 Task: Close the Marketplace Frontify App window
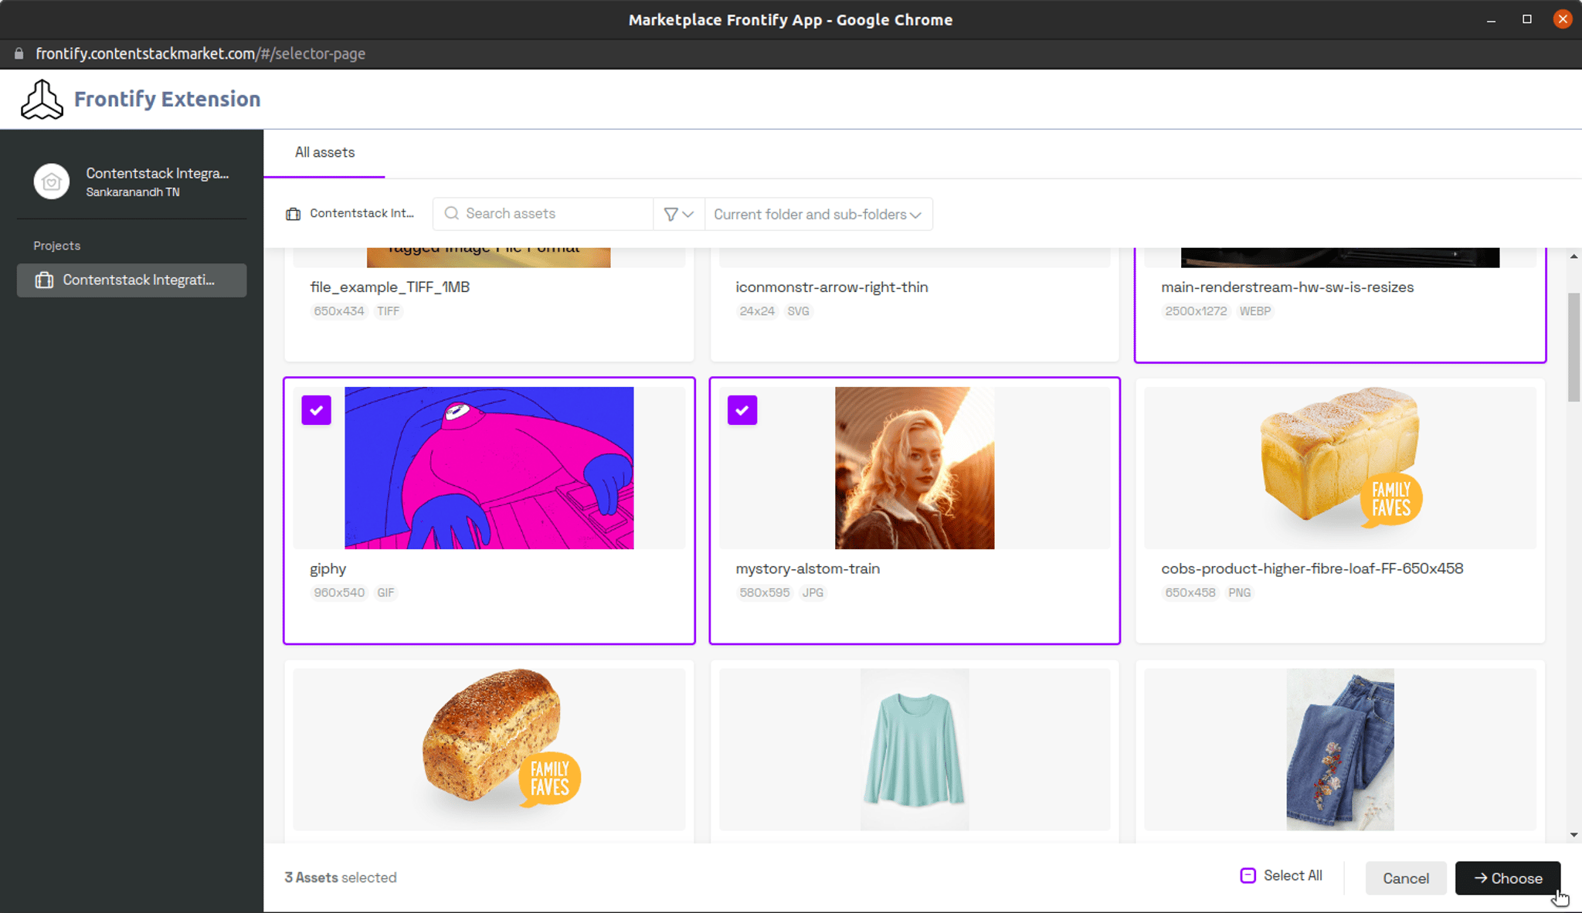[x=1563, y=19]
